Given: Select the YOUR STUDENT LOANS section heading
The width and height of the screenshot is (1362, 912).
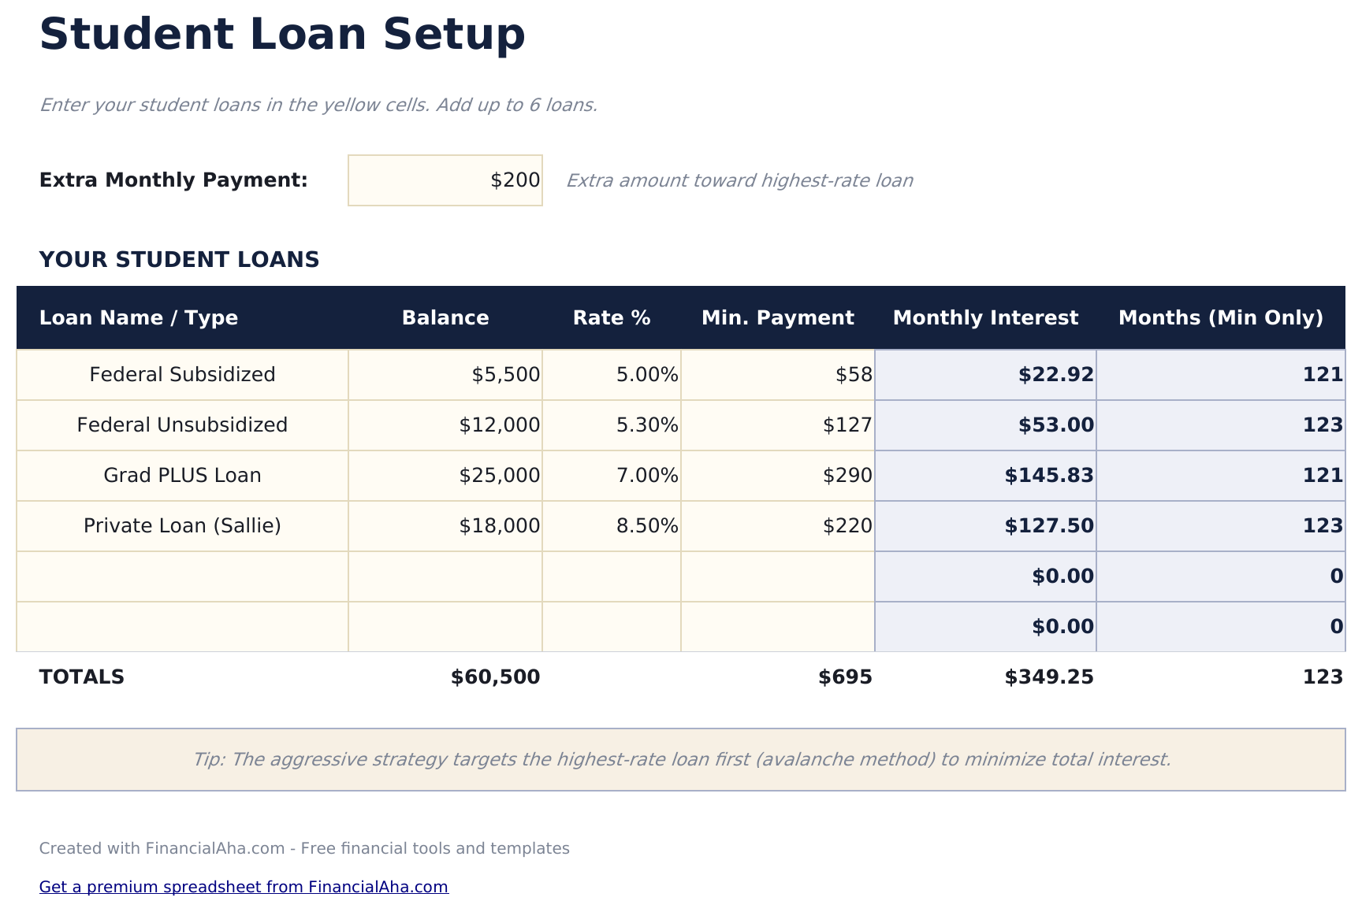Looking at the screenshot, I should pos(180,259).
